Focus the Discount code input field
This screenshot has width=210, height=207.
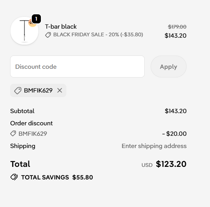click(x=77, y=67)
